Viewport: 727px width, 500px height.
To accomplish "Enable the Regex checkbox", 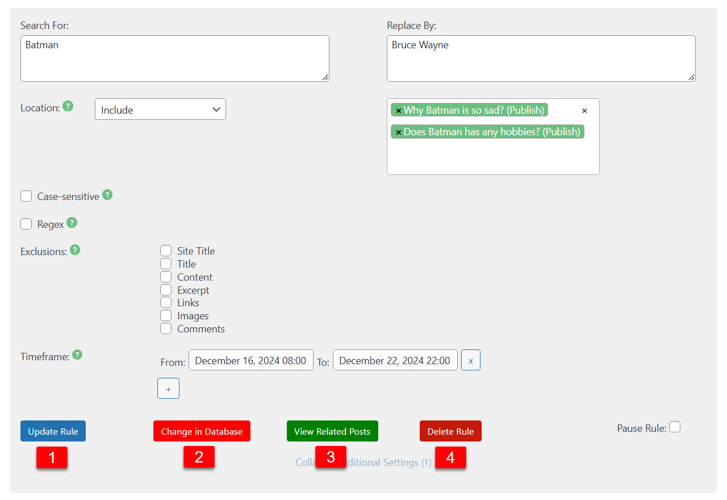I will tap(26, 224).
